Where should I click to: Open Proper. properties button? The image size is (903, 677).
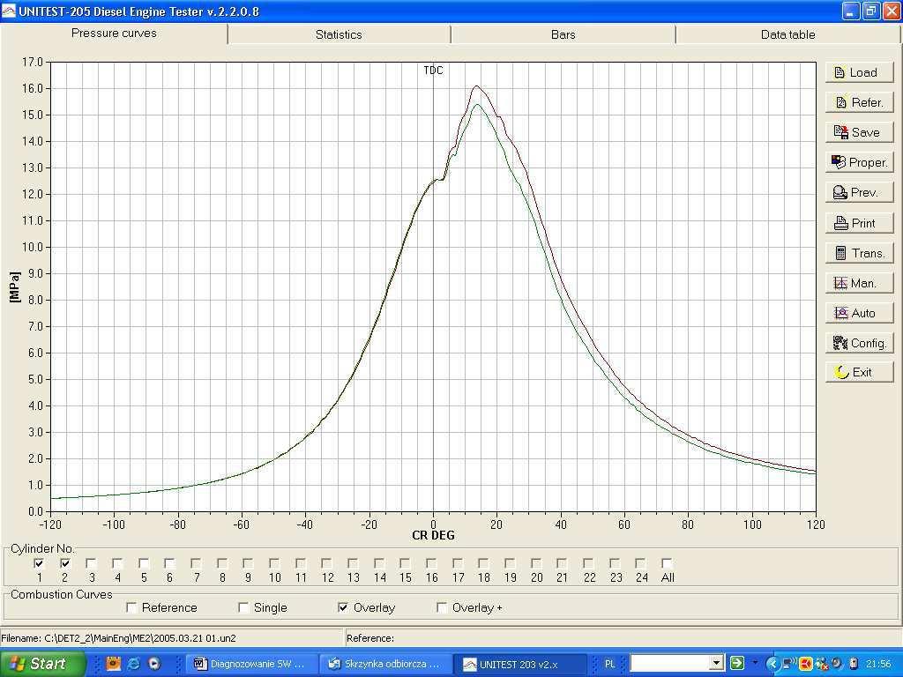point(859,162)
